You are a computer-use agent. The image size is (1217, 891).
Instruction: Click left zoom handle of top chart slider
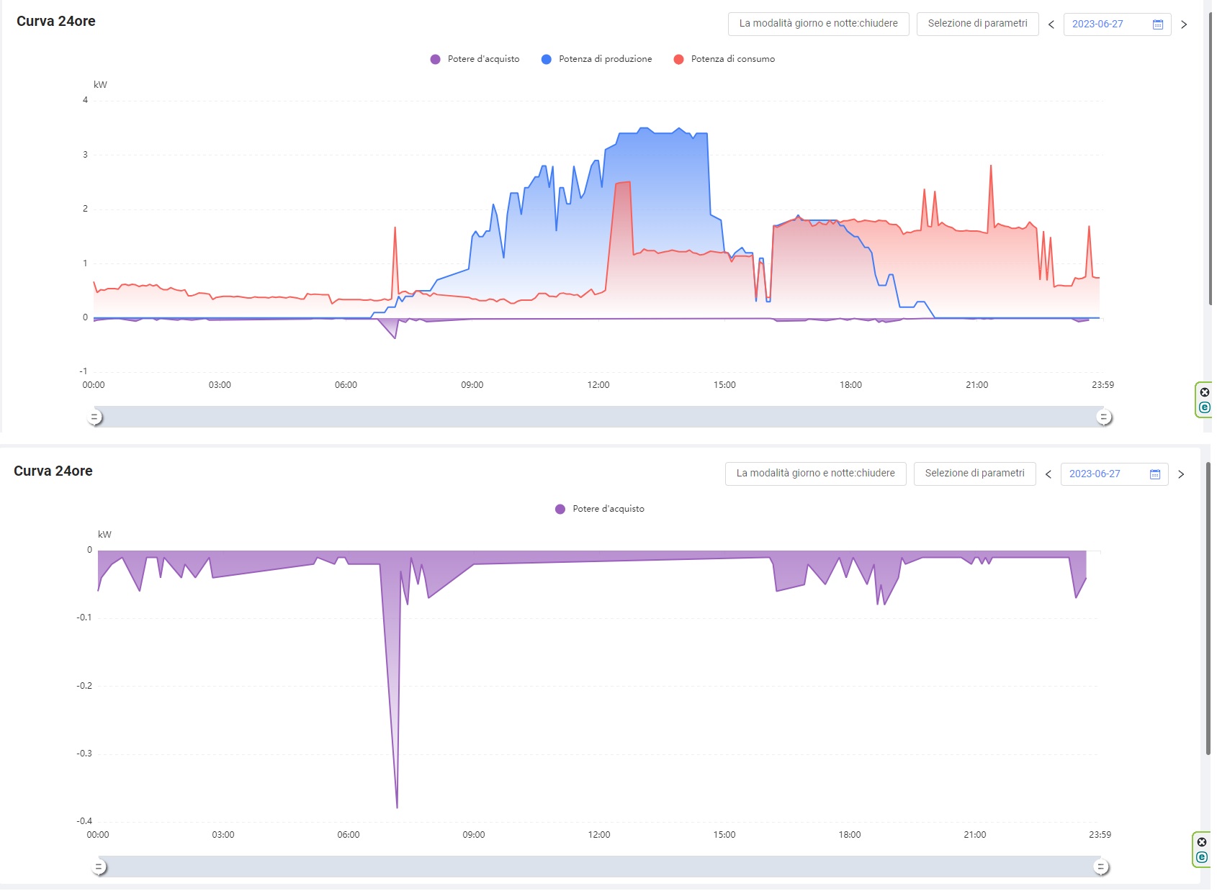pos(95,417)
